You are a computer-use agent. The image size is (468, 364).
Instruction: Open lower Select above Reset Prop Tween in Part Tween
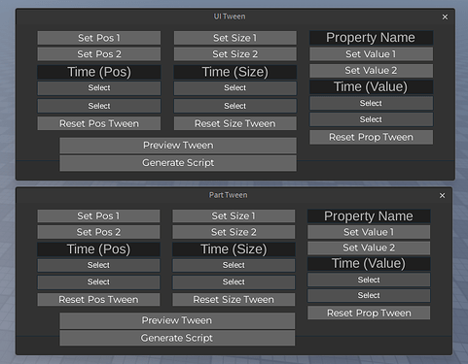(x=369, y=295)
